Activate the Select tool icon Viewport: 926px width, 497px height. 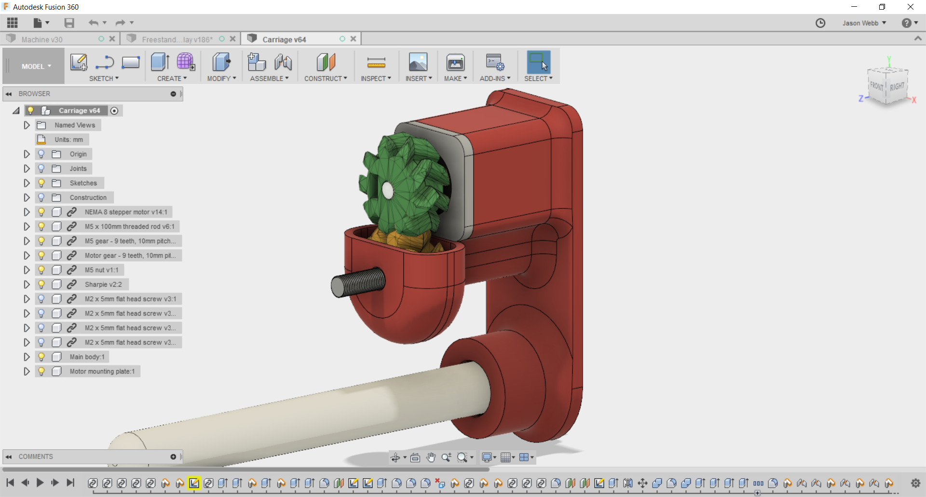tap(539, 62)
